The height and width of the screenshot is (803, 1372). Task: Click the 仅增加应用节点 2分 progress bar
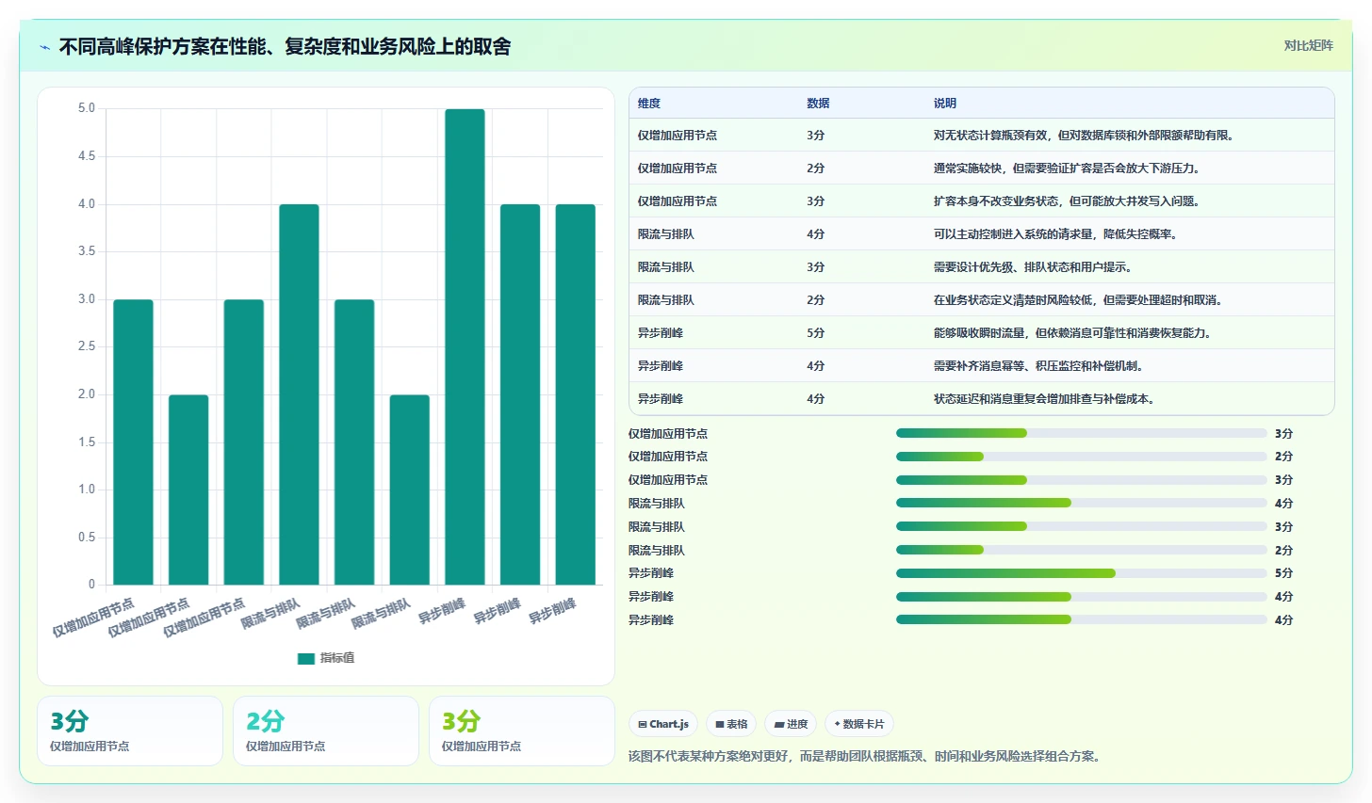(1081, 457)
